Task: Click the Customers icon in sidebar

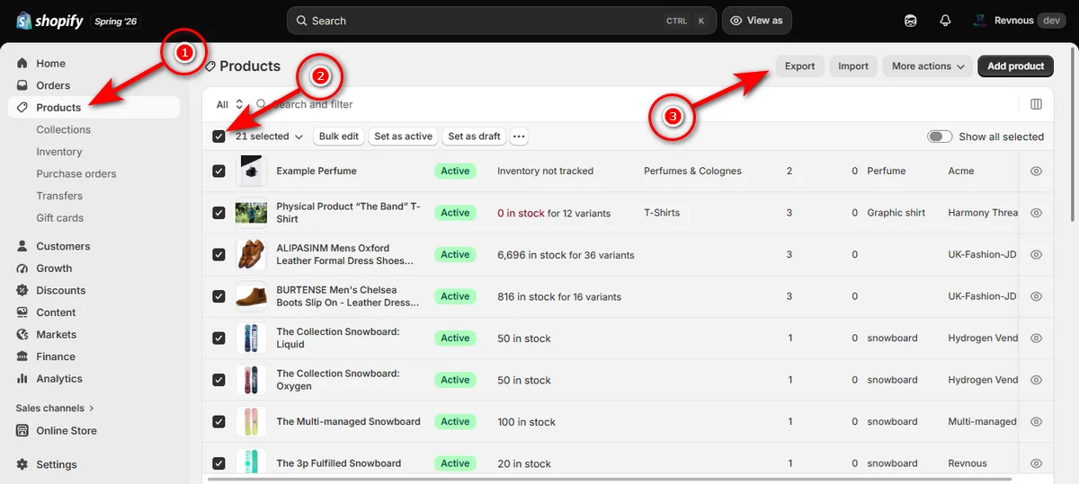Action: tap(22, 246)
